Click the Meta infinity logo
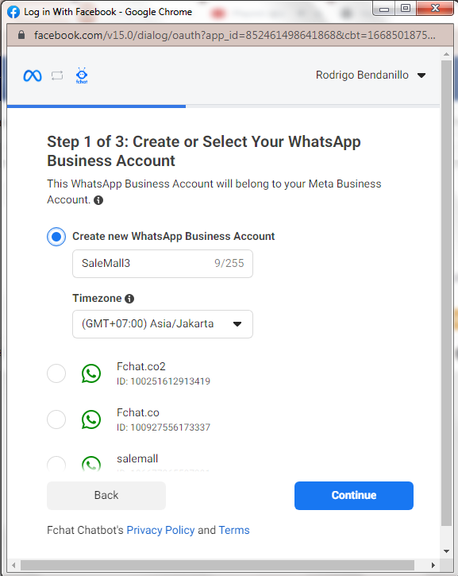The height and width of the screenshot is (576, 458). 33,75
